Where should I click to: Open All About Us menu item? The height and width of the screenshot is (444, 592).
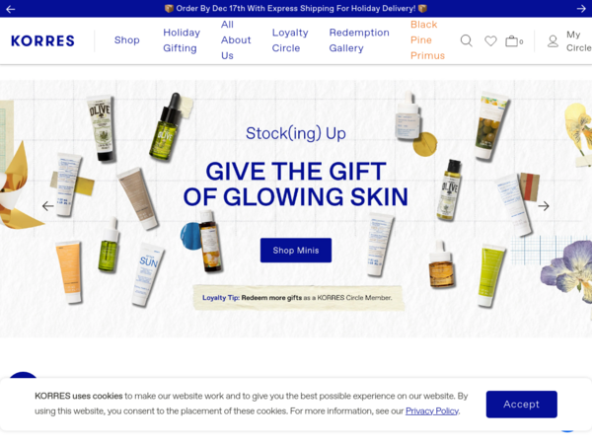(236, 40)
